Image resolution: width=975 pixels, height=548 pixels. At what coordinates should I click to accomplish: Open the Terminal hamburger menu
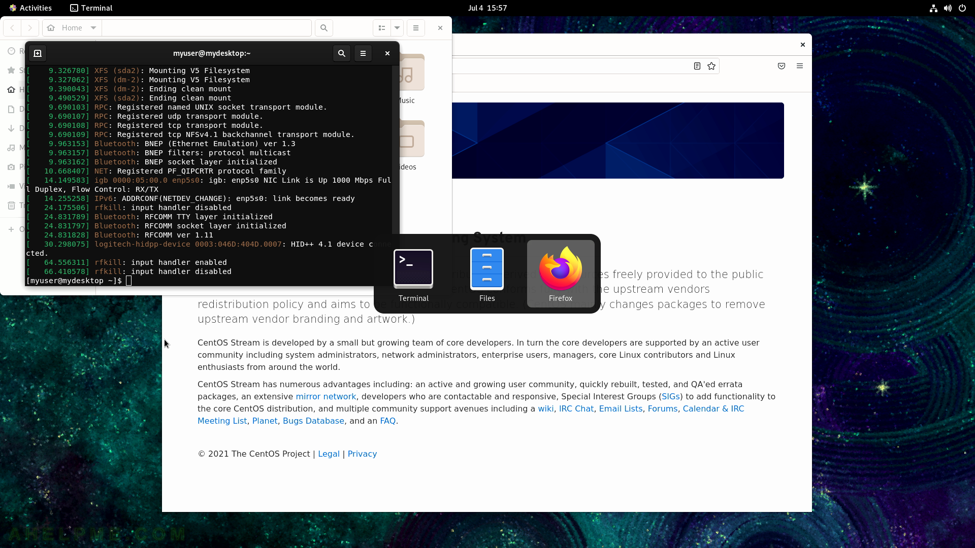pos(363,53)
